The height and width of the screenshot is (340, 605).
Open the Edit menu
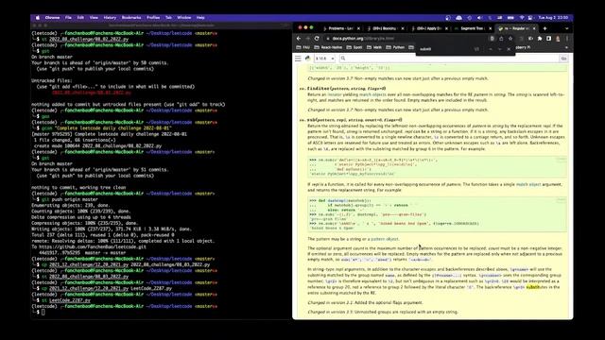tap(80, 18)
